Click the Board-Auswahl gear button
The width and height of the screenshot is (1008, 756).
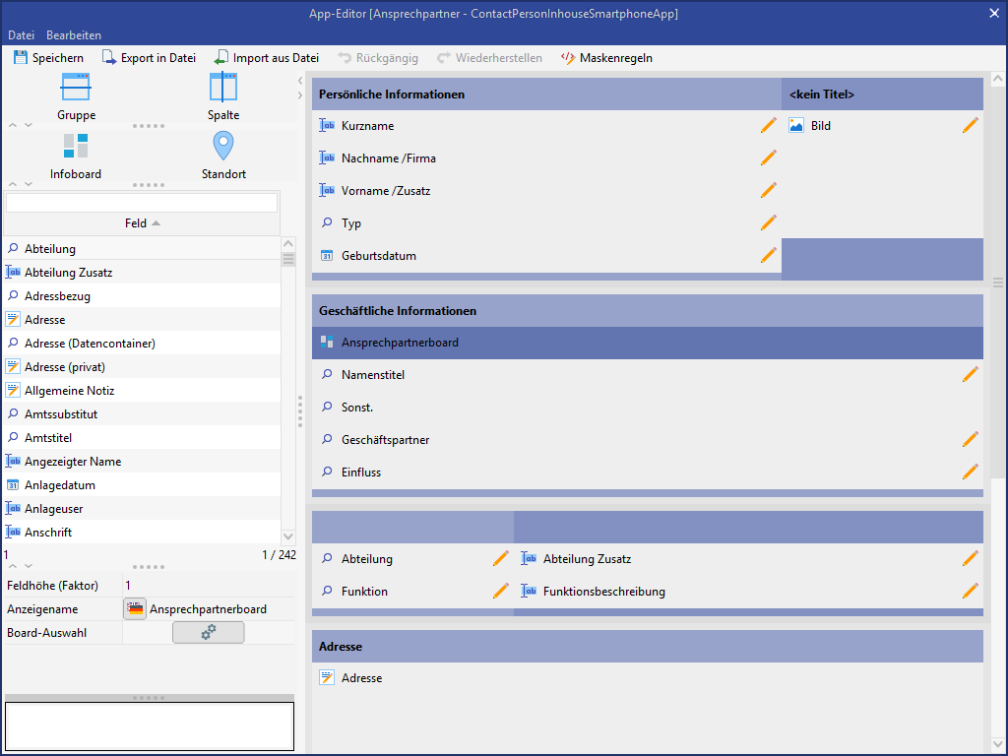click(x=208, y=633)
